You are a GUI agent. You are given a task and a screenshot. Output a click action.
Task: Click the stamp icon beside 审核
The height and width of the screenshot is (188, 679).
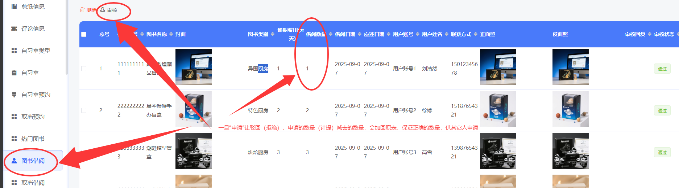tap(103, 10)
